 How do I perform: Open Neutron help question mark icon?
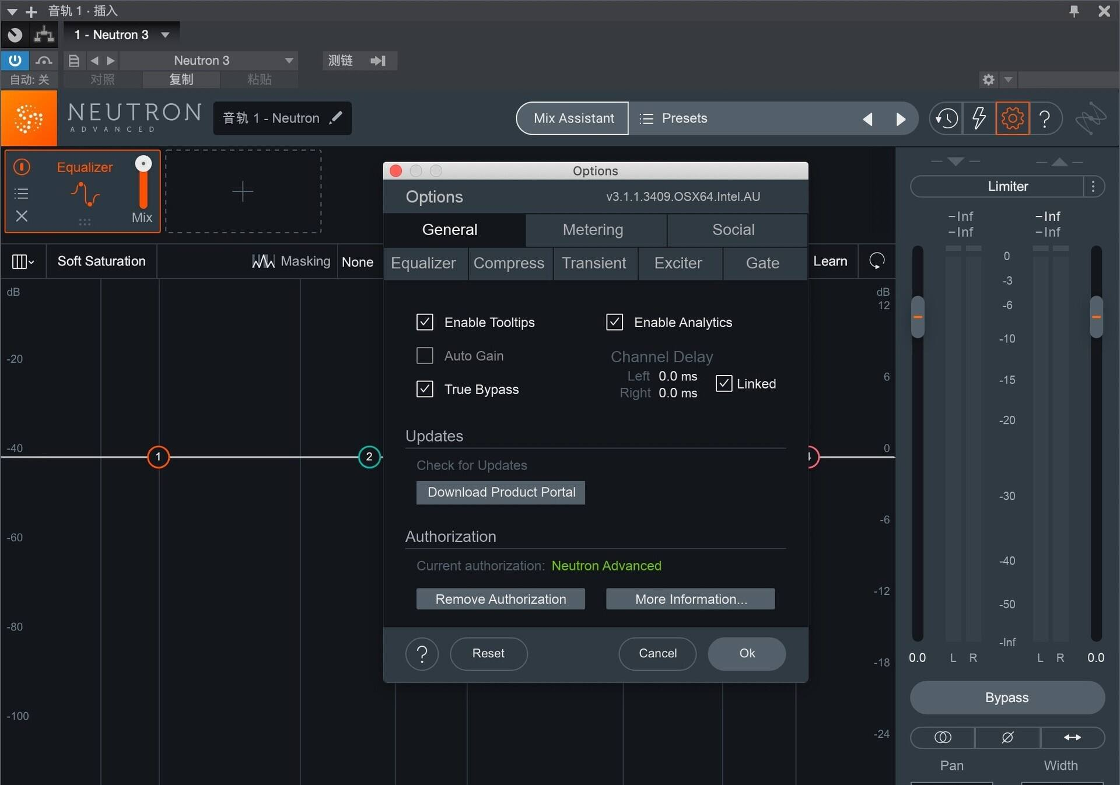(1045, 118)
